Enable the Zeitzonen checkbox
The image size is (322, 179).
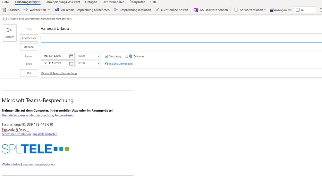(126, 56)
